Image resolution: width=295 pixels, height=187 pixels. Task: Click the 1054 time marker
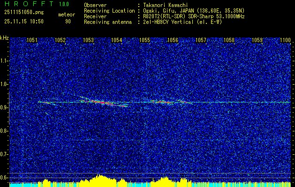(x=117, y=40)
